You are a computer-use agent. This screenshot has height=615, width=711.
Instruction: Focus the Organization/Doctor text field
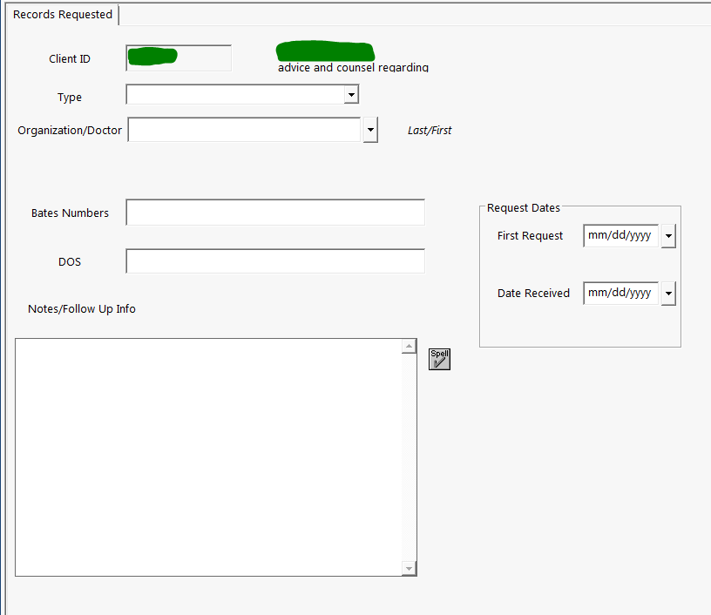243,130
